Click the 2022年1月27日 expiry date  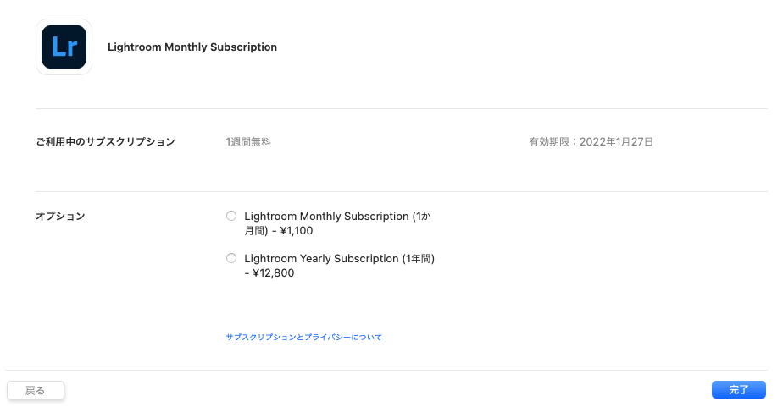coord(616,142)
